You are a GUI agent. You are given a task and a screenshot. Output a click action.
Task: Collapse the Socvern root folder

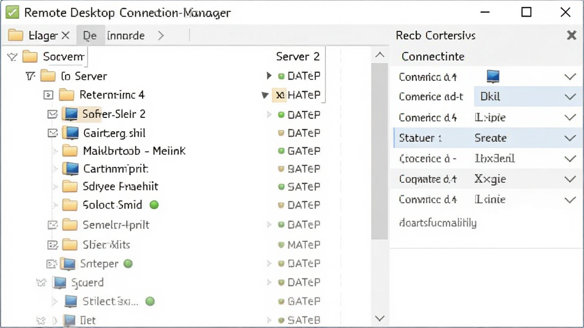click(13, 57)
